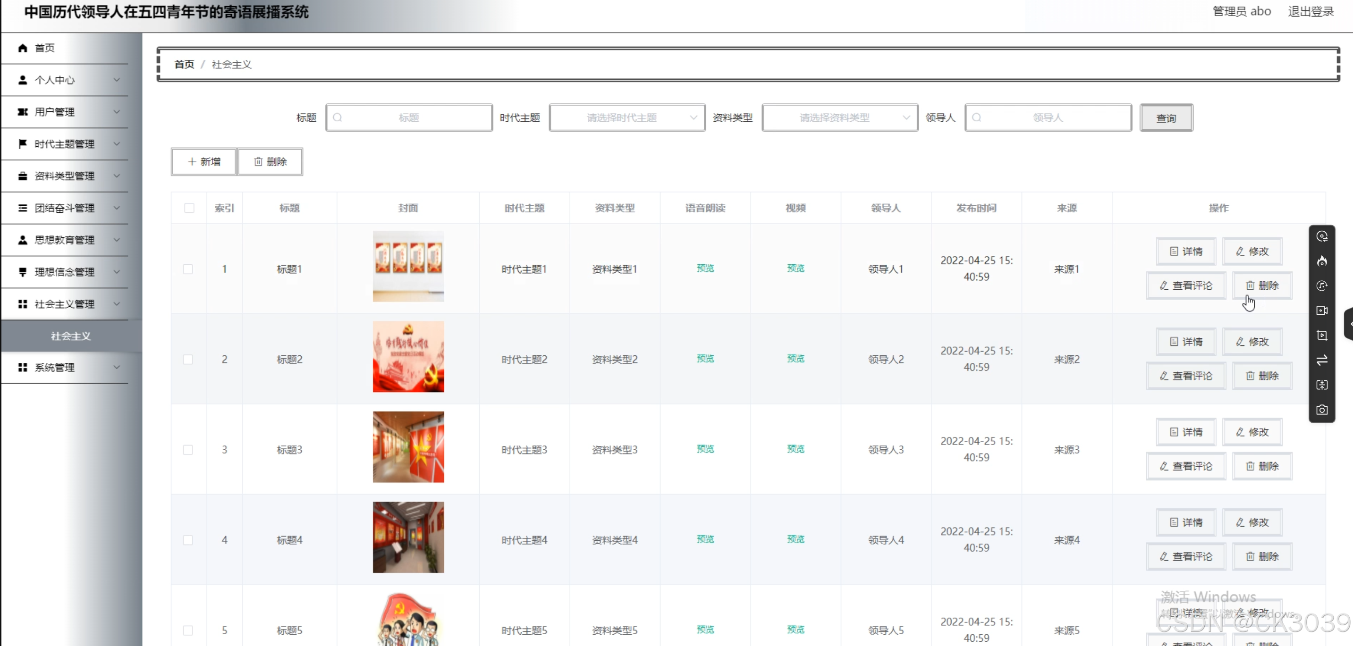Click the home icon beside 首页 in sidebar

(x=23, y=48)
